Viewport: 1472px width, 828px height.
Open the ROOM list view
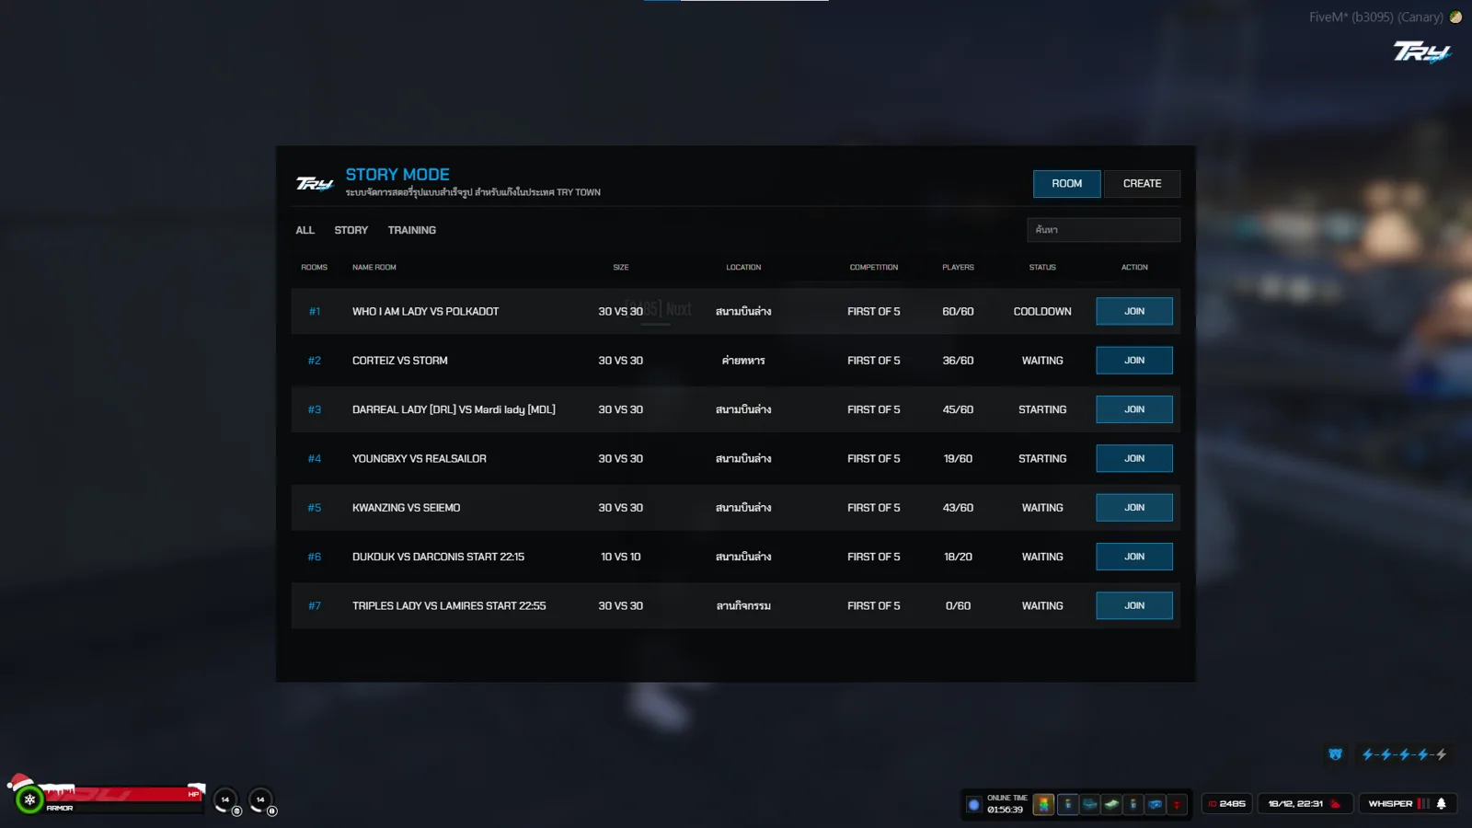point(1066,184)
